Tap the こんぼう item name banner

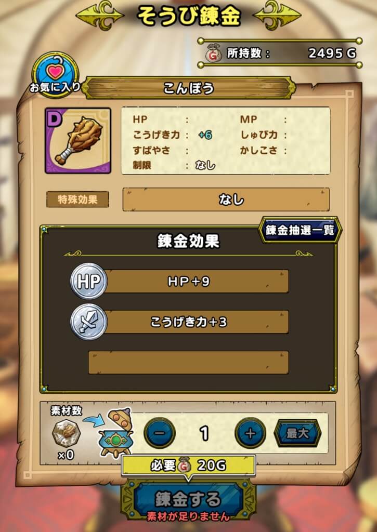coord(188,88)
